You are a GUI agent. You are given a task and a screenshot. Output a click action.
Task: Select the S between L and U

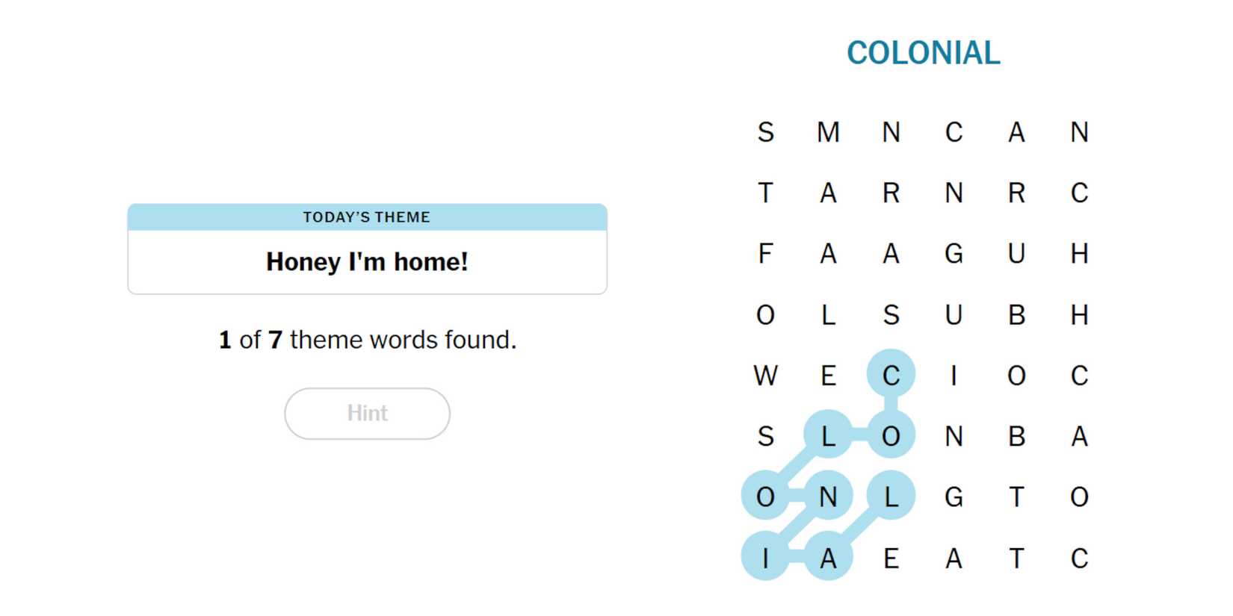[891, 315]
